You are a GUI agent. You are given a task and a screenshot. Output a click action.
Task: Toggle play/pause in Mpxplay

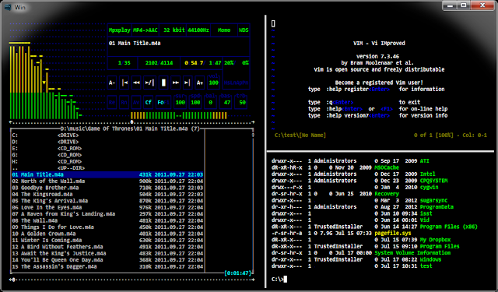point(149,83)
